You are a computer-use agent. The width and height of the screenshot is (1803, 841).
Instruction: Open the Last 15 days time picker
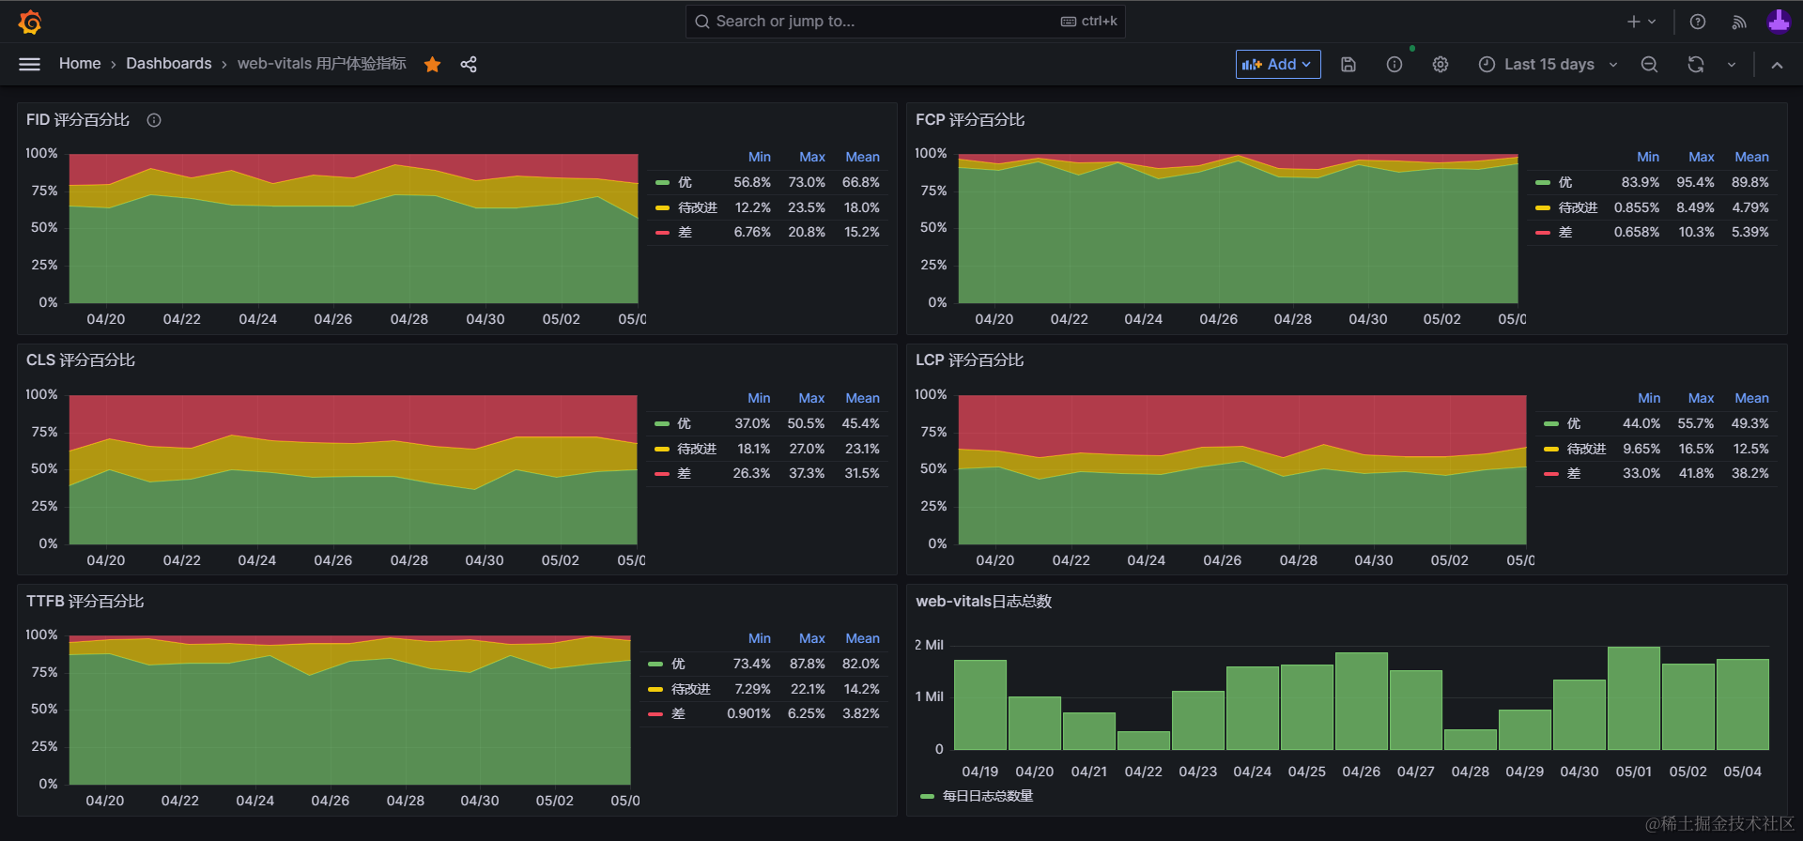coord(1549,64)
